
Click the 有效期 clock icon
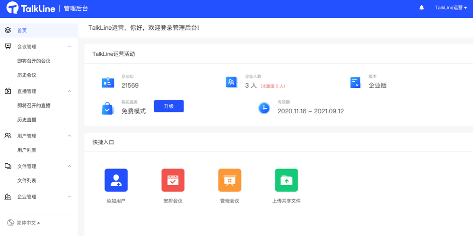point(264,108)
